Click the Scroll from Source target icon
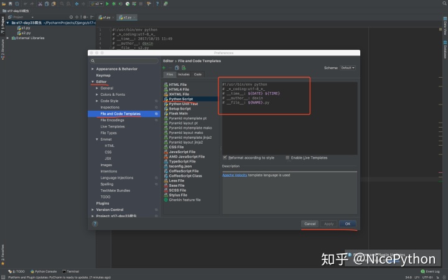Screen dimensions: 448x280 tap(71, 17)
